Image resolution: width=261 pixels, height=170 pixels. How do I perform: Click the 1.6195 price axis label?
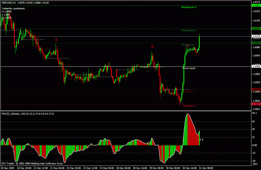[x=256, y=20]
